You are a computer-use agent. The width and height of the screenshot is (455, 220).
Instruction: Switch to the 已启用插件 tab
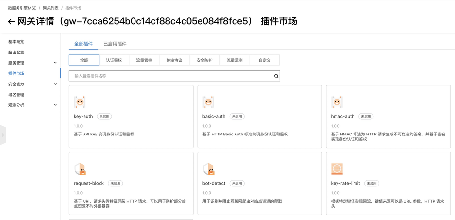[115, 44]
